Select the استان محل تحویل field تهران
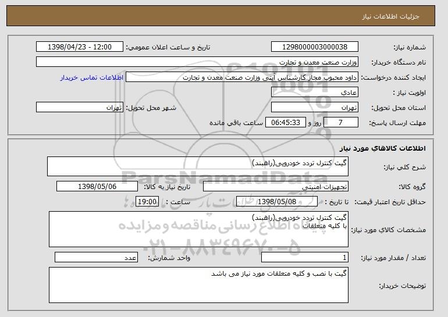This screenshot has height=317, width=448. click(x=315, y=108)
